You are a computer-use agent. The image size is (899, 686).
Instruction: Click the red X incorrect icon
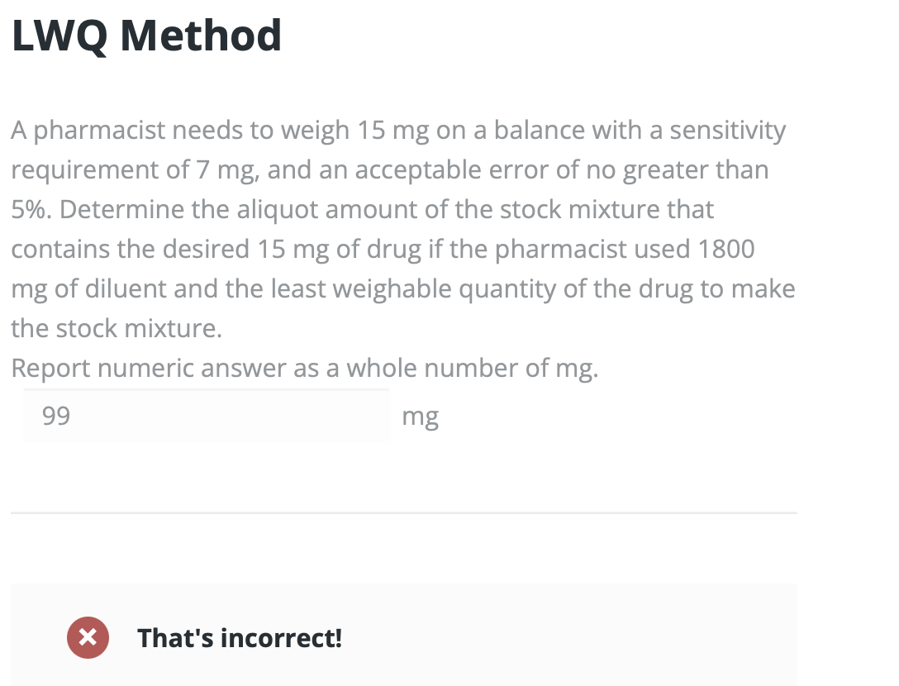pos(88,638)
